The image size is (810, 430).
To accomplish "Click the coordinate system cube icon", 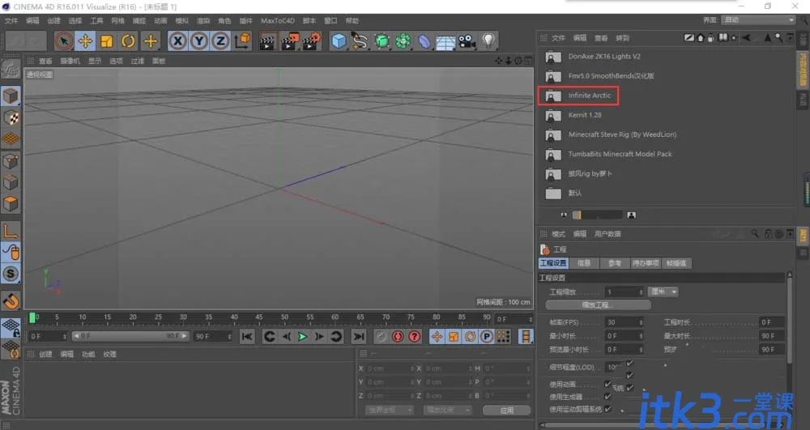I will coord(242,40).
